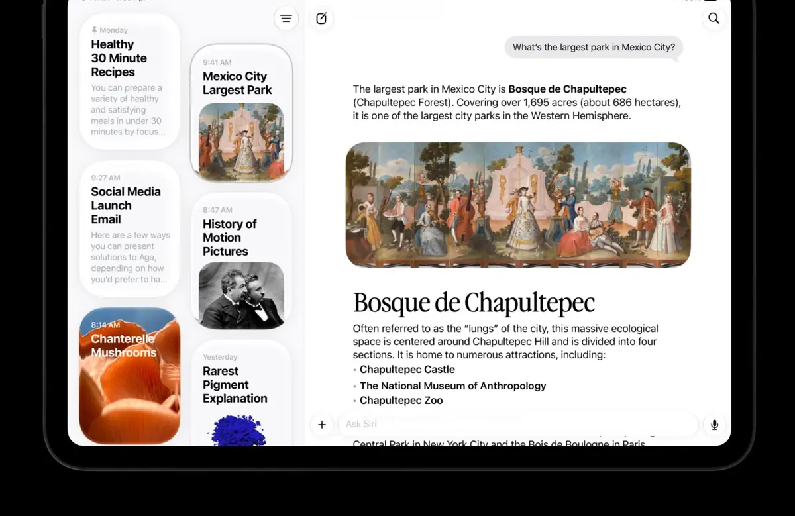The width and height of the screenshot is (795, 516).
Task: Open search with the magnifying glass icon
Action: coord(714,19)
